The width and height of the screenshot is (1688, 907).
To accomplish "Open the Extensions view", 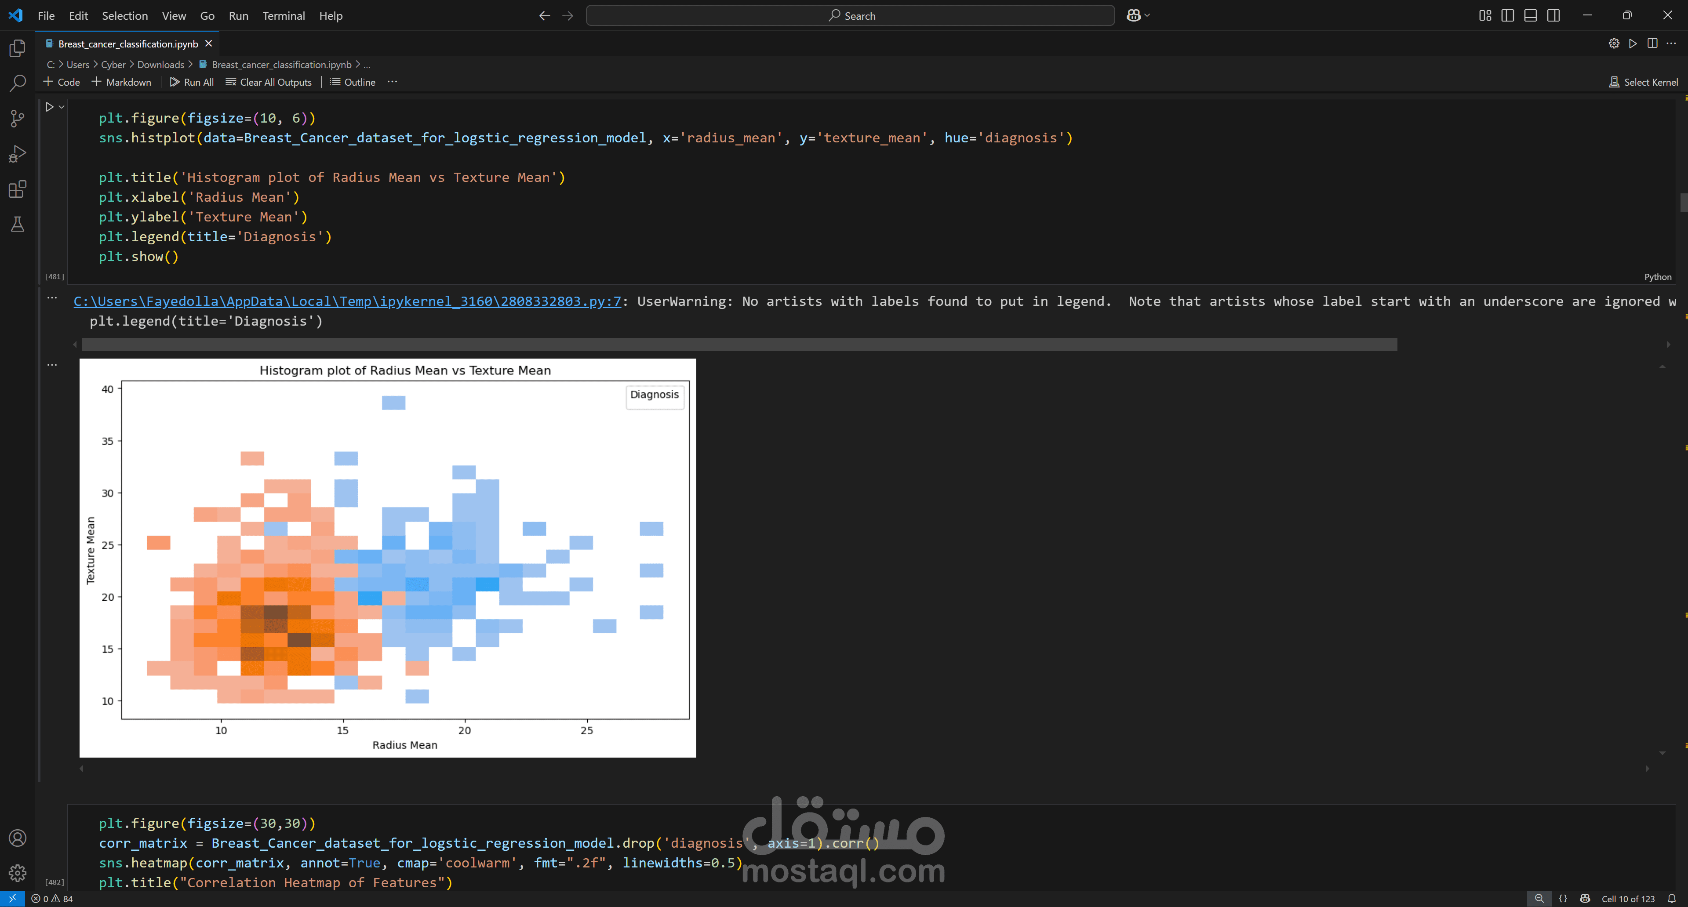I will pyautogui.click(x=18, y=189).
